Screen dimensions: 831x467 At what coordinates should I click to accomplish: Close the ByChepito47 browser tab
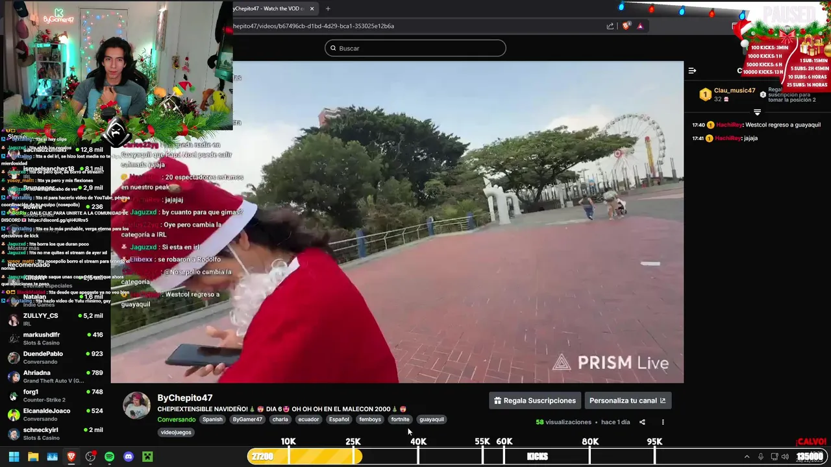pos(312,8)
